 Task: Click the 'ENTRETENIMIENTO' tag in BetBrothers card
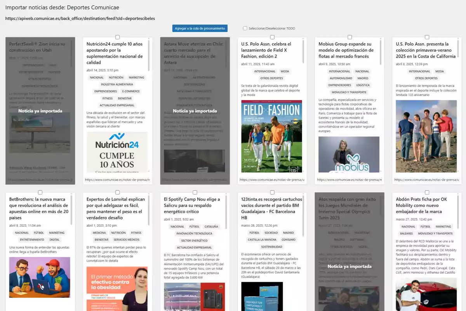(x=32, y=240)
